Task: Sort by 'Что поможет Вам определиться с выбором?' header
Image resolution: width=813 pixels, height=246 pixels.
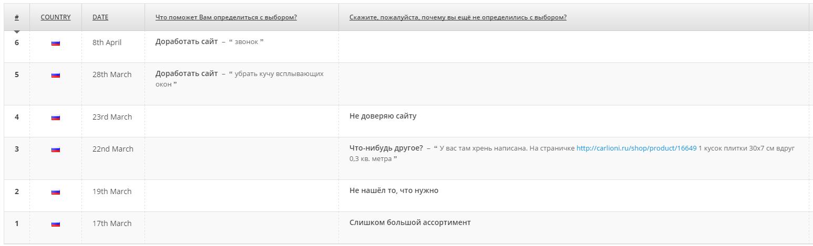Action: pos(226,17)
